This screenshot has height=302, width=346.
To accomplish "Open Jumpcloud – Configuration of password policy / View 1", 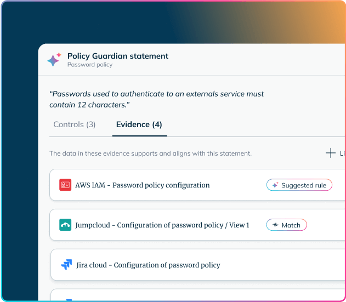I will [162, 225].
